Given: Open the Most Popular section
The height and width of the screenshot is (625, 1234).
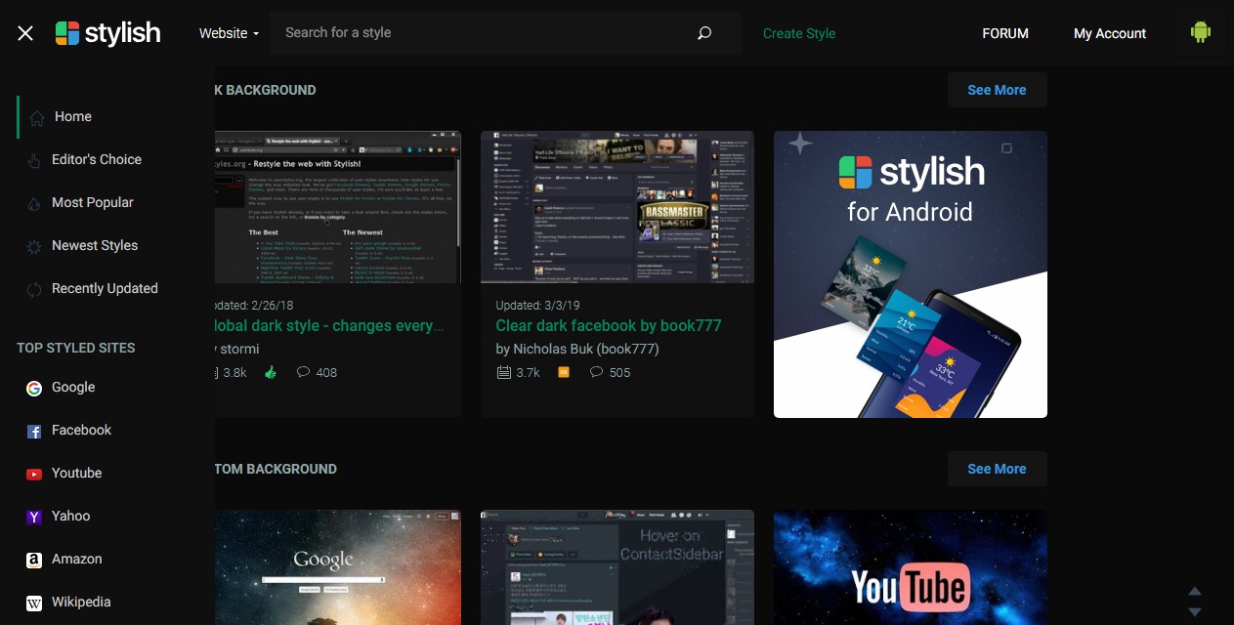Looking at the screenshot, I should tap(93, 202).
